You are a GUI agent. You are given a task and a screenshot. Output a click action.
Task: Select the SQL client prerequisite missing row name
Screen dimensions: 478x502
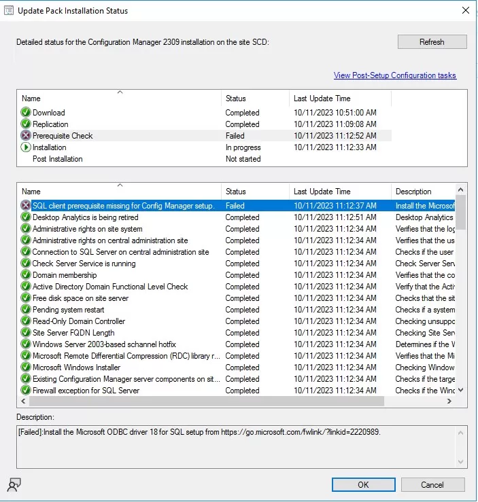123,206
